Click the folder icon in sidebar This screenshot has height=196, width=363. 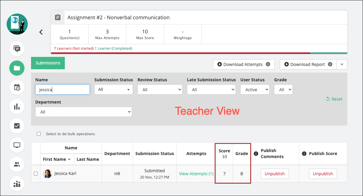point(17,68)
